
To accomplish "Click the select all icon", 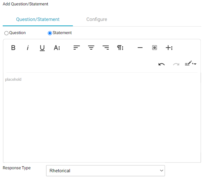I will tap(155, 48).
